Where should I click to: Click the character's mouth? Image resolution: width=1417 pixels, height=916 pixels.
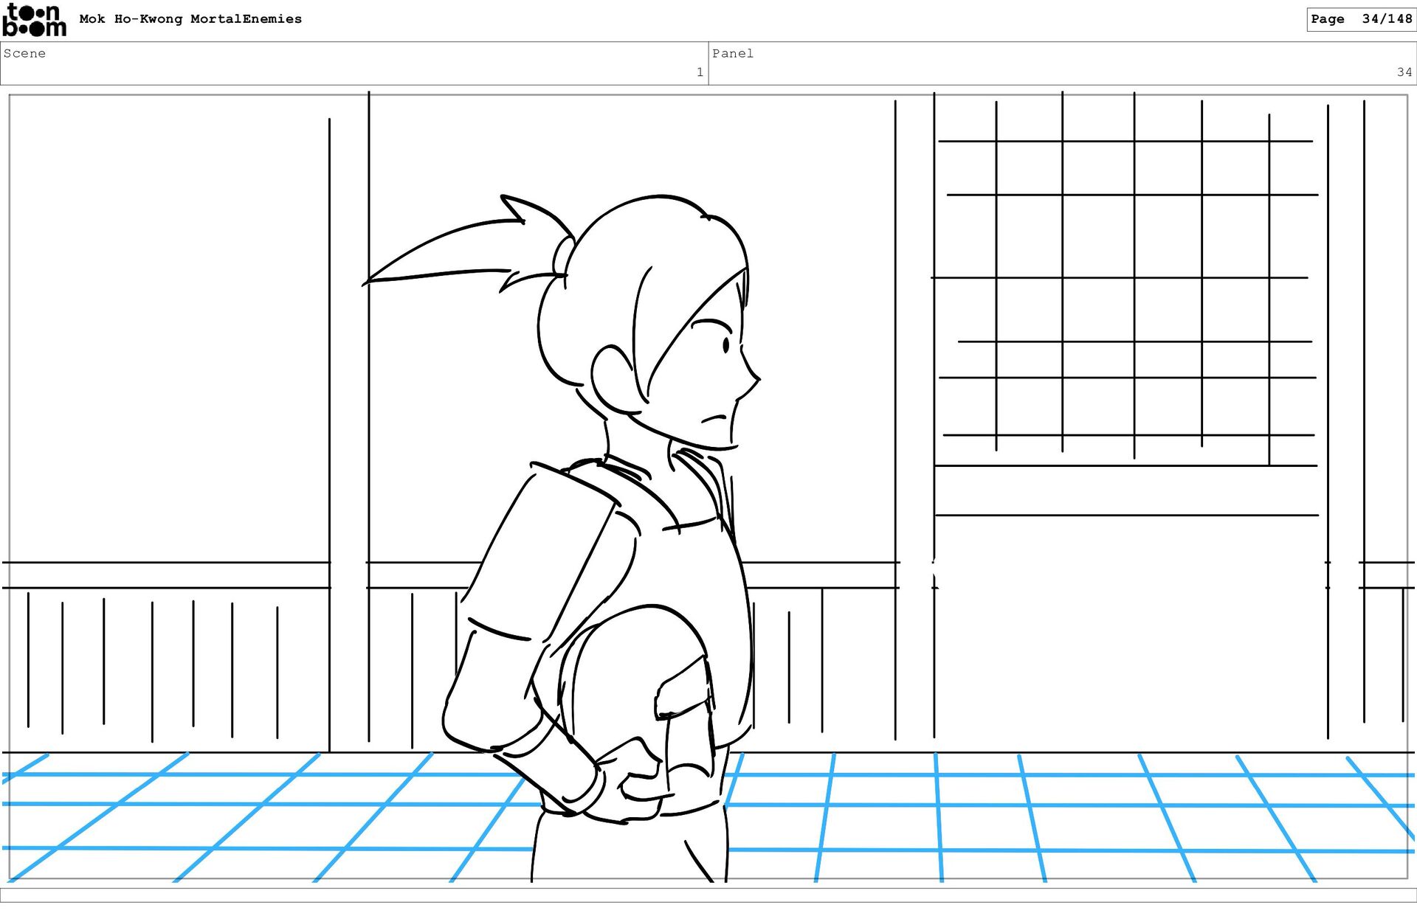click(x=713, y=420)
